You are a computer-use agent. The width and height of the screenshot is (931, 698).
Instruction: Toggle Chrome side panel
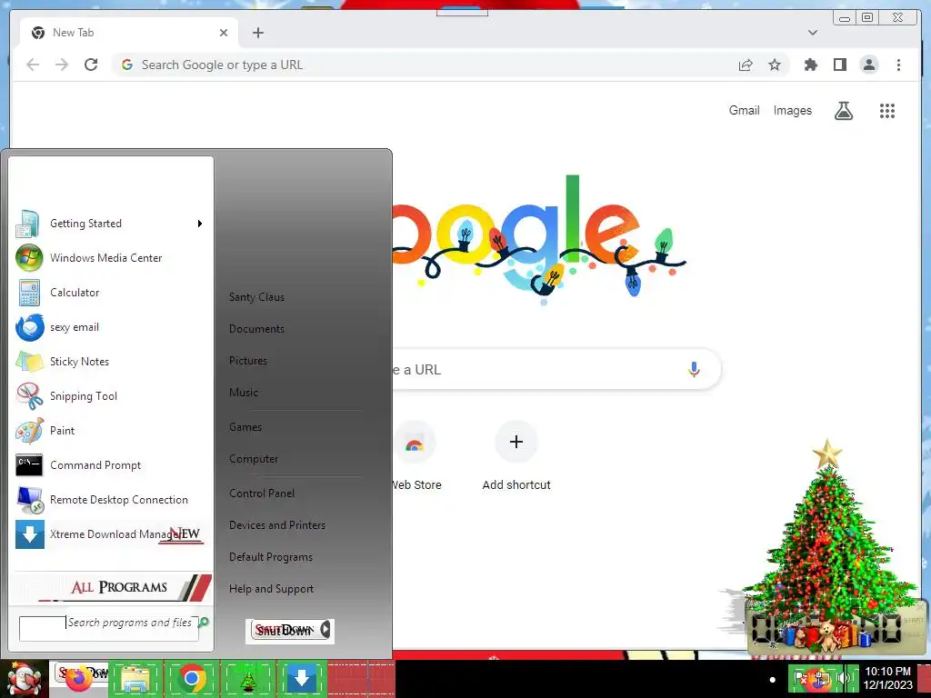pyautogui.click(x=839, y=65)
